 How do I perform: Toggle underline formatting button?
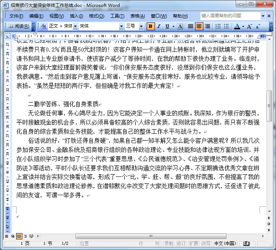click(x=167, y=26)
